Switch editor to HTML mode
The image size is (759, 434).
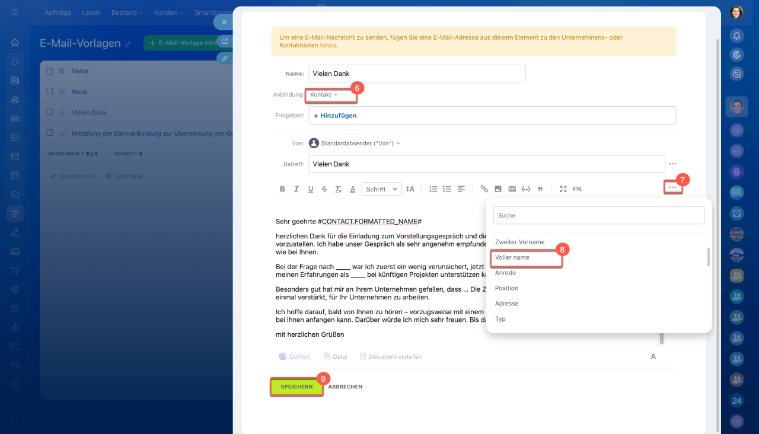coord(578,189)
